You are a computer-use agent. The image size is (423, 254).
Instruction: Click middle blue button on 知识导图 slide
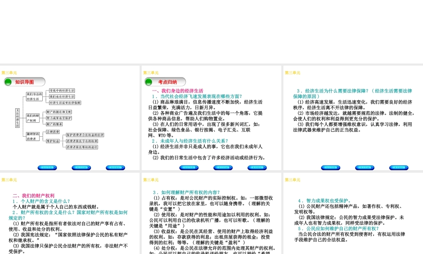click(81, 168)
